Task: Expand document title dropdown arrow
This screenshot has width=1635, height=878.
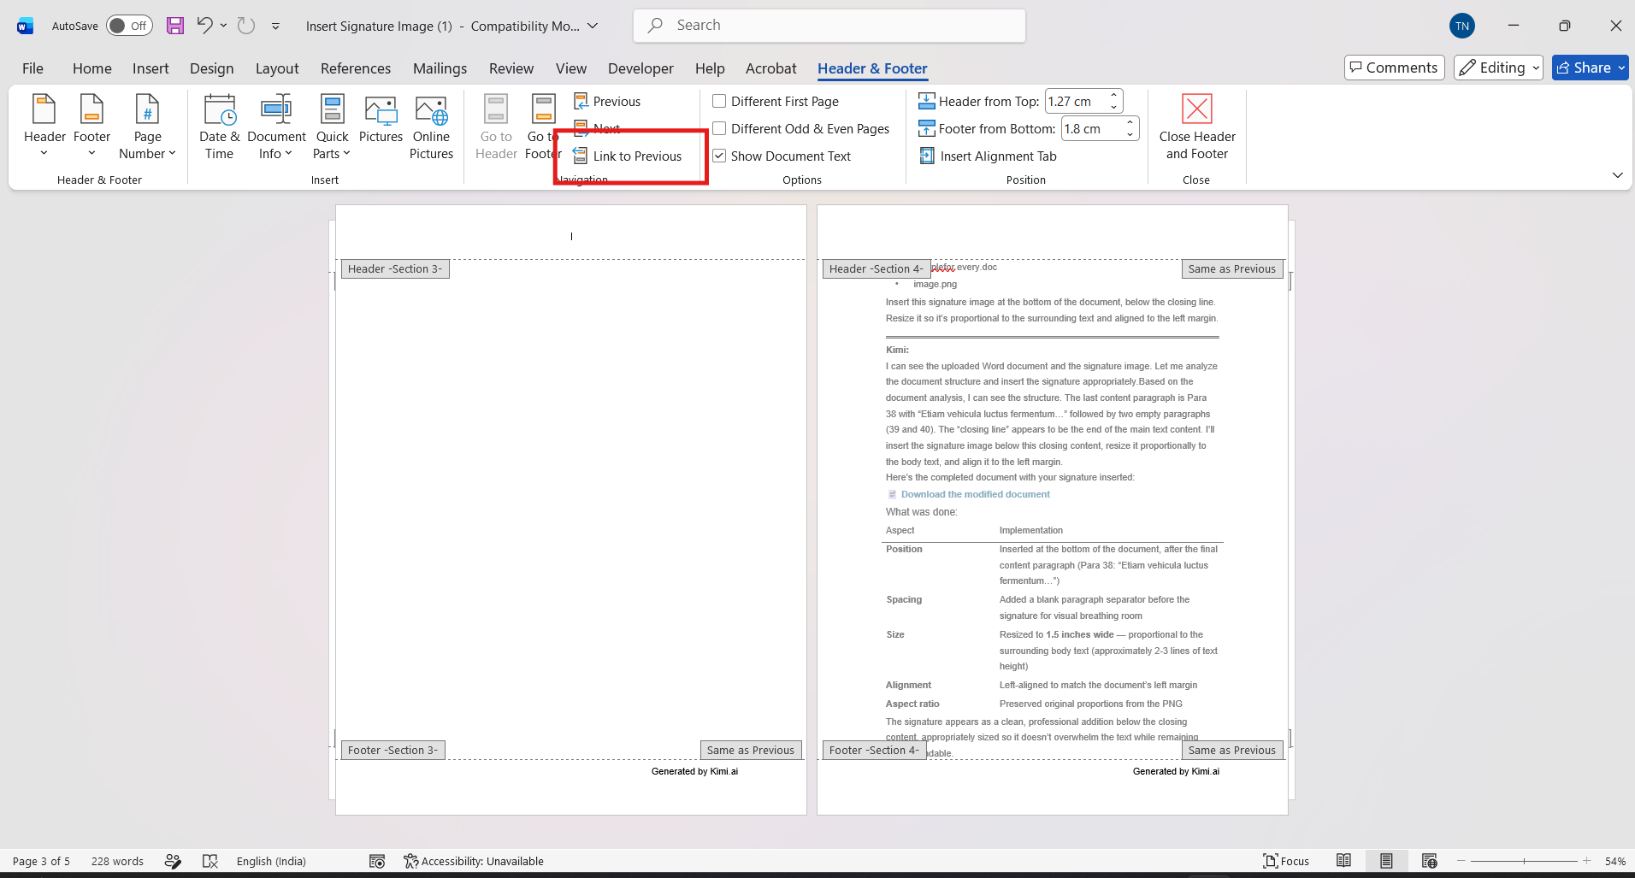Action: 593,26
